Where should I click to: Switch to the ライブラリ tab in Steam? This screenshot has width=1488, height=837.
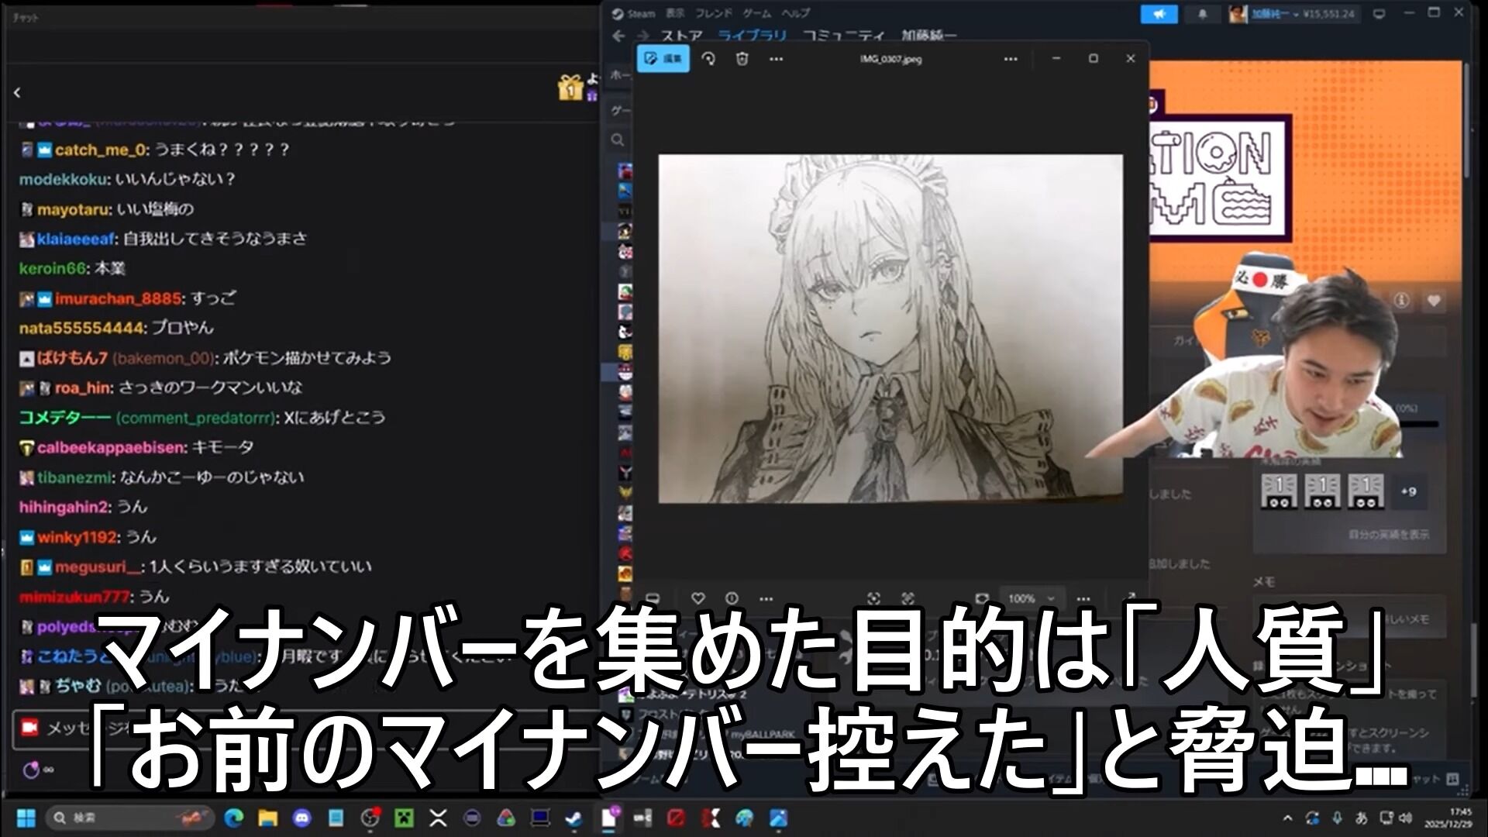751,36
